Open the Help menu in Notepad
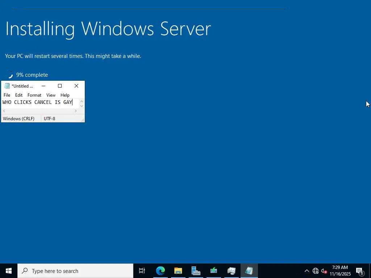 65,95
